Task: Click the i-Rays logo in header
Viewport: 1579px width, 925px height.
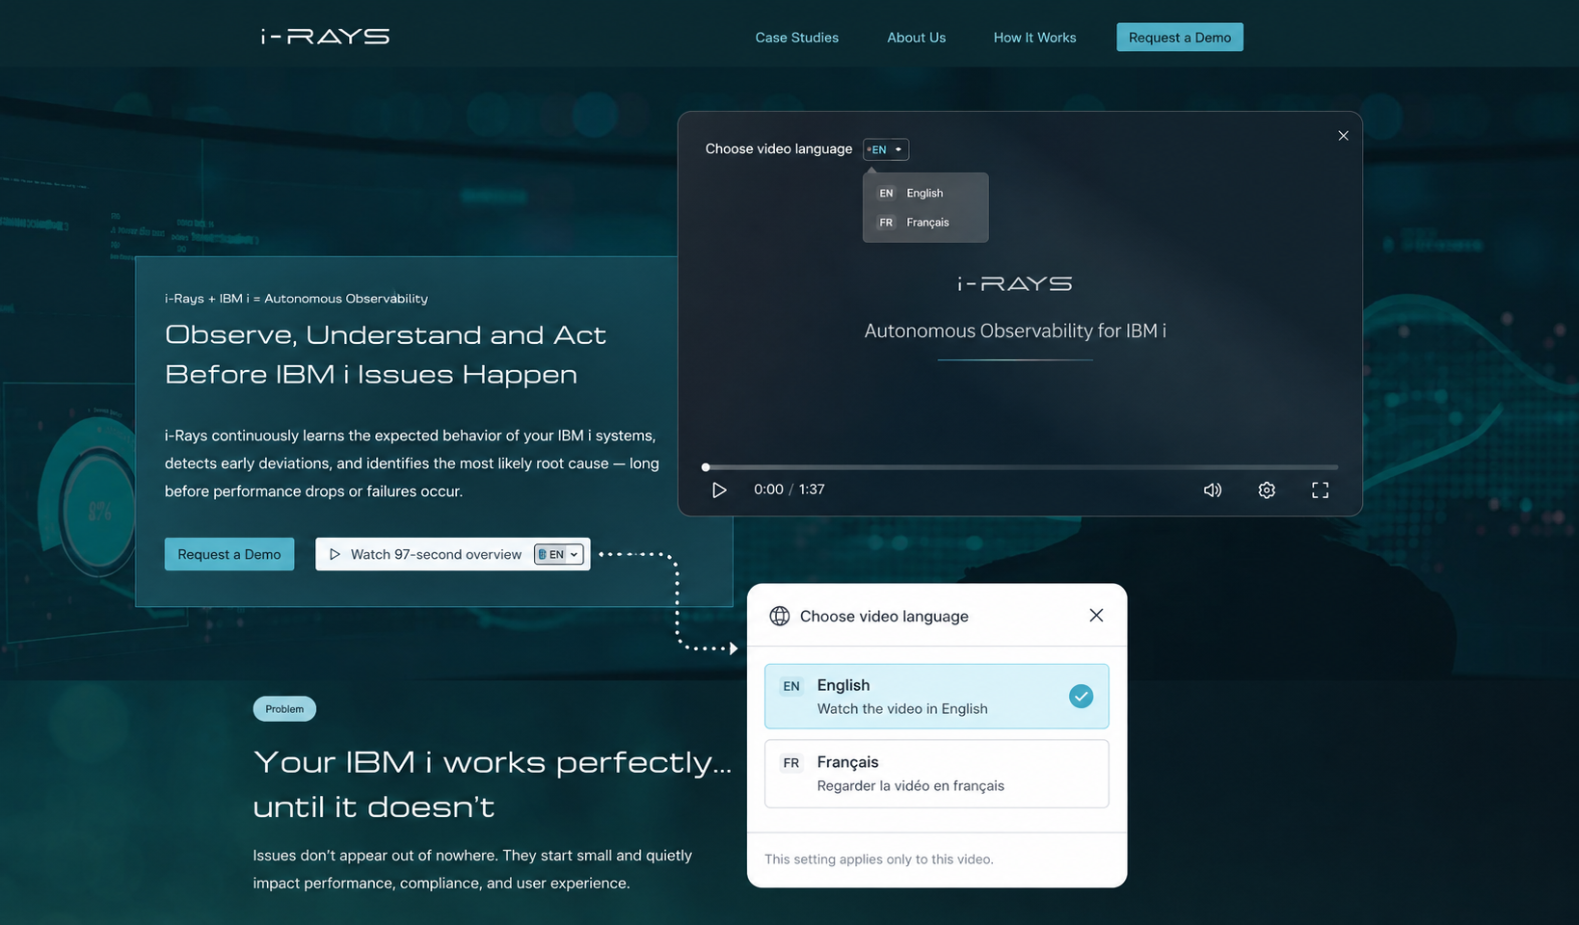Action: click(x=325, y=37)
